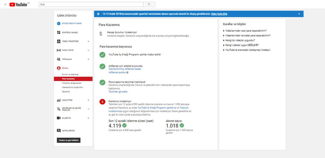Click the search magnifier button
This screenshot has height=158, width=325.
click(149, 4)
